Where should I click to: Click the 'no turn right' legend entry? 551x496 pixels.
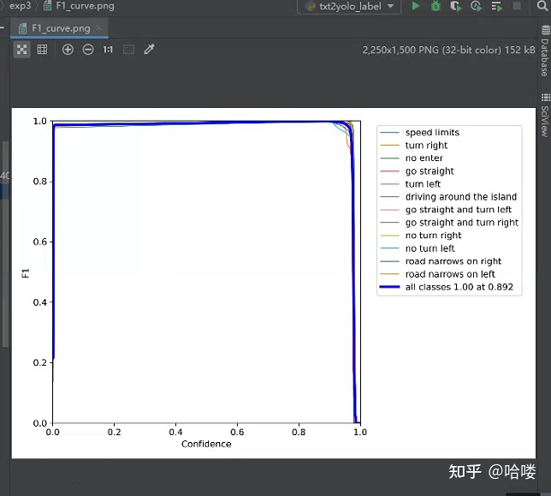point(421,236)
